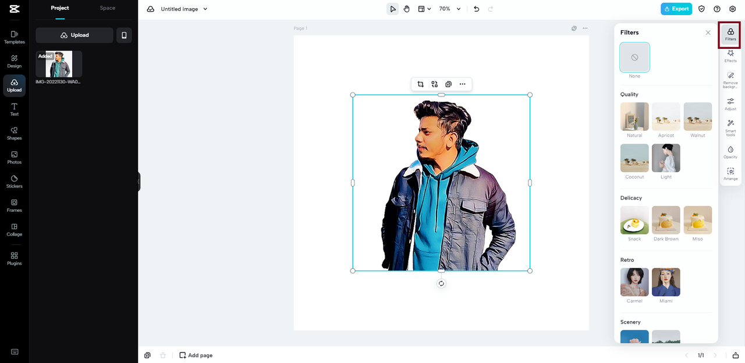Open the Stickers sidebar panel

(x=15, y=181)
